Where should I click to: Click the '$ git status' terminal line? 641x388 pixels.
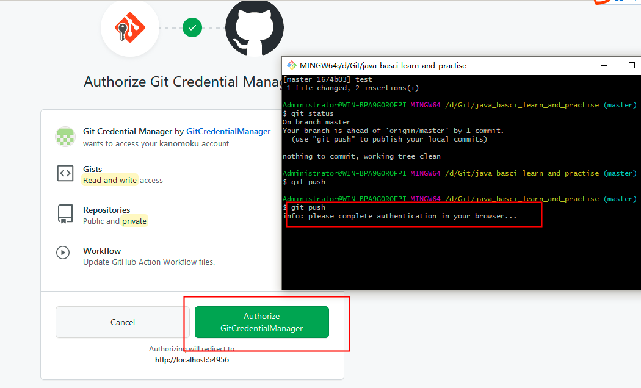coord(308,113)
